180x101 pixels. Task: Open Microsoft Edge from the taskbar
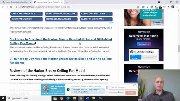pyautogui.click(x=68, y=98)
